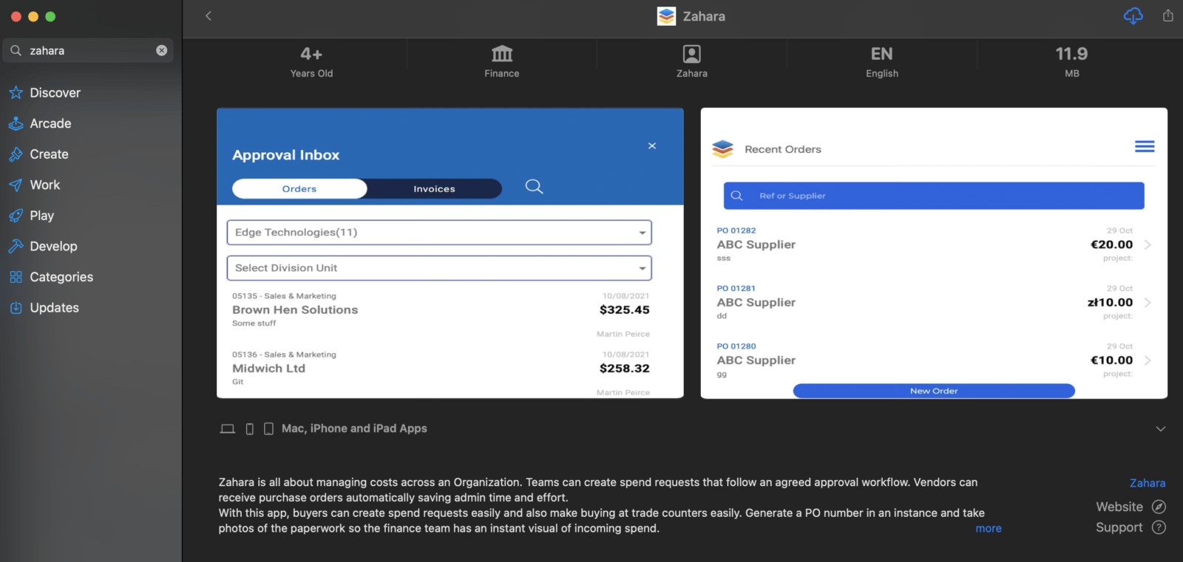Click the Zahara developer person icon
The width and height of the screenshot is (1183, 562).
click(x=692, y=54)
